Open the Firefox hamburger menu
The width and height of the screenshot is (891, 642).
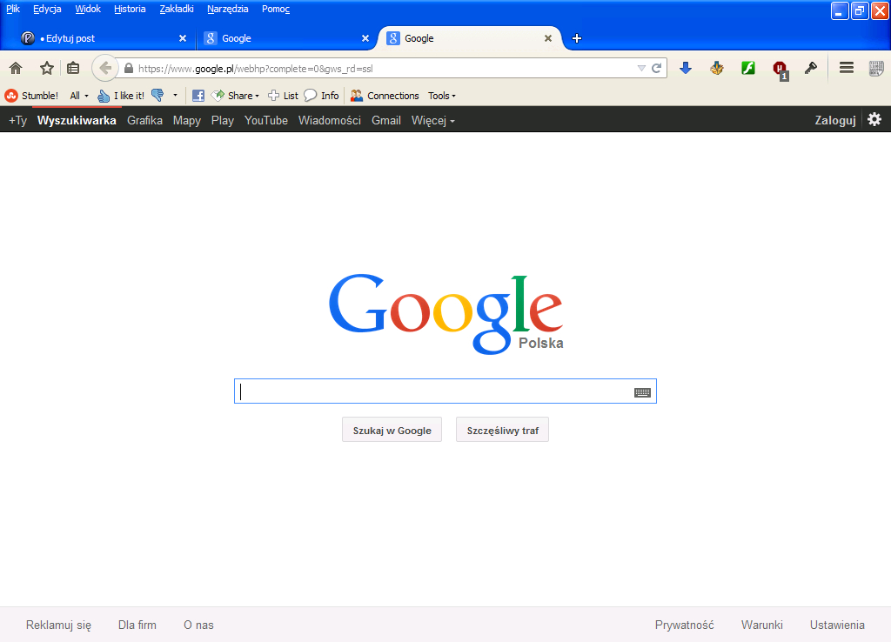click(x=847, y=68)
